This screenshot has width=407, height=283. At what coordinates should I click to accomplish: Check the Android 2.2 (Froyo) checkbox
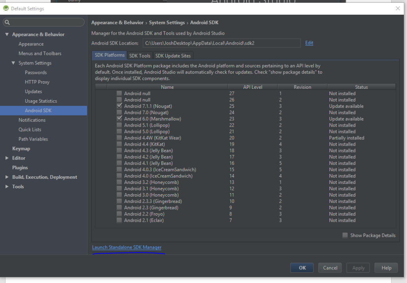(x=119, y=214)
